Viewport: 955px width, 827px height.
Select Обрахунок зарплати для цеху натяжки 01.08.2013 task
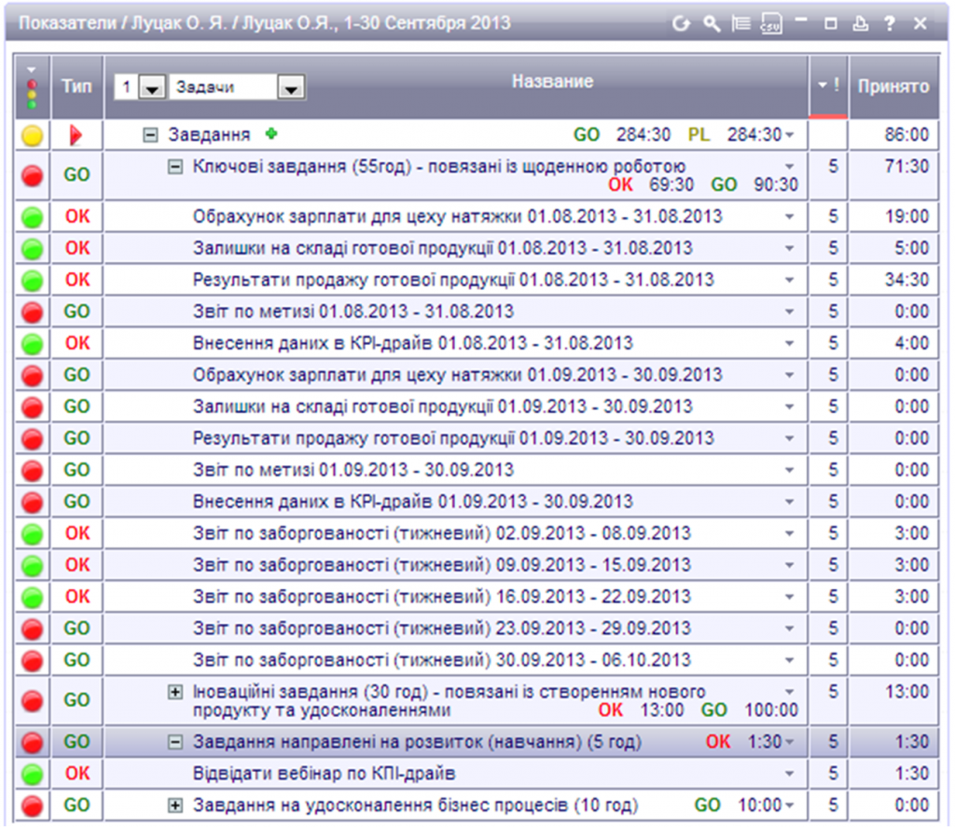457,217
